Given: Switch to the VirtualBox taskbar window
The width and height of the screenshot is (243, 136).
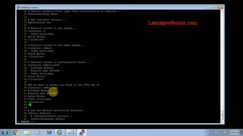Looking at the screenshot, I should [x=59, y=133].
